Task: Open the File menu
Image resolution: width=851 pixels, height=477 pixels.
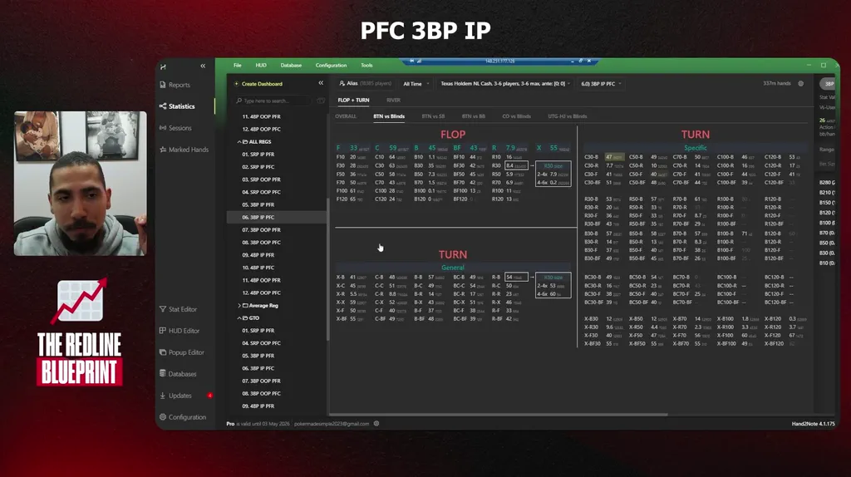Action: click(x=238, y=65)
